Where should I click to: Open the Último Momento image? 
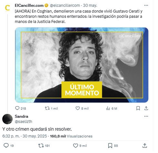(x=82, y=65)
